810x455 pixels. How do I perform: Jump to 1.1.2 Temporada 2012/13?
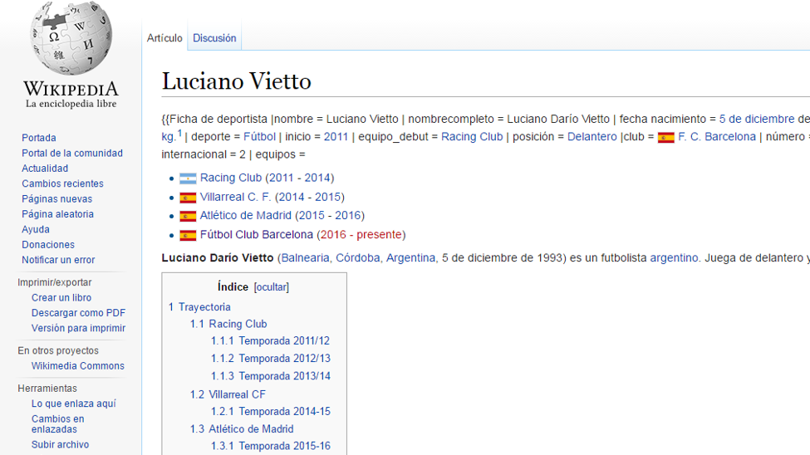pyautogui.click(x=270, y=359)
